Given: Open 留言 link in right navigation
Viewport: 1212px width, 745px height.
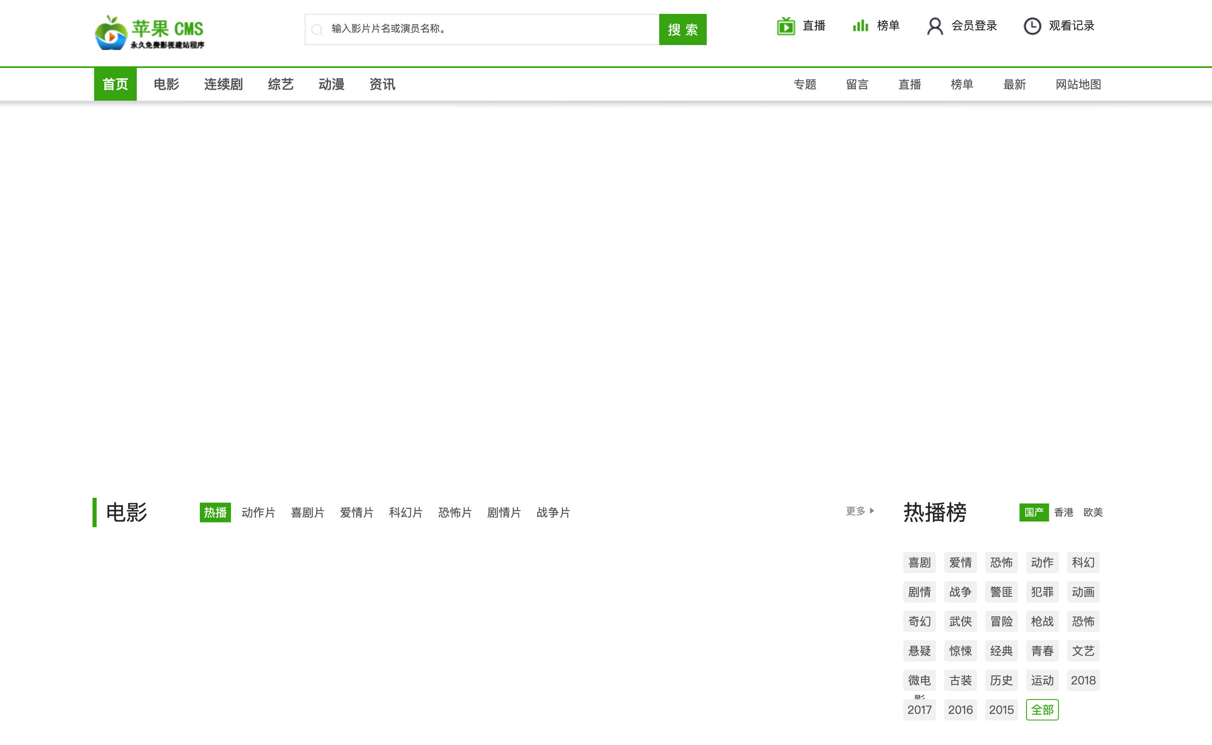Looking at the screenshot, I should (x=857, y=84).
